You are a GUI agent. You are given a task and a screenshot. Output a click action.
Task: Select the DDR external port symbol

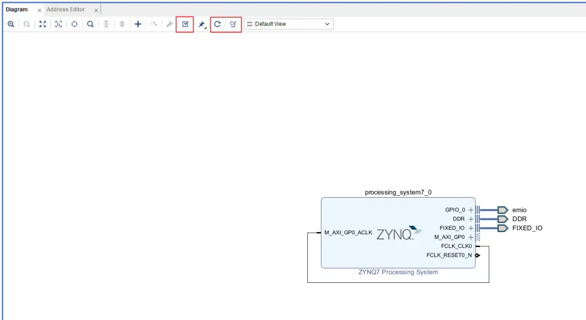tap(503, 219)
